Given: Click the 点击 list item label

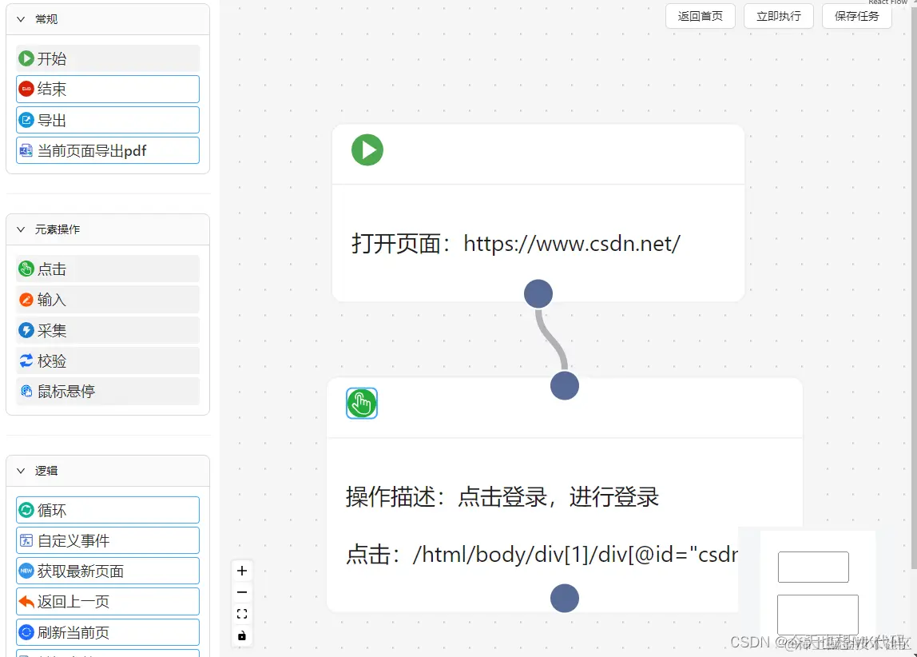Looking at the screenshot, I should (x=52, y=269).
